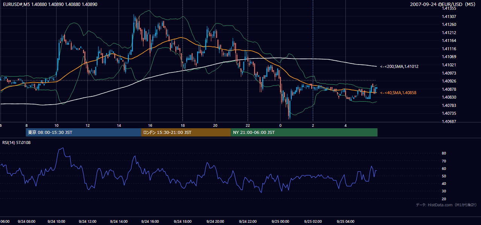Viewport: 481px width, 225px height.
Task: Click the 9/25 04:00 time label
Action: pyautogui.click(x=346, y=221)
